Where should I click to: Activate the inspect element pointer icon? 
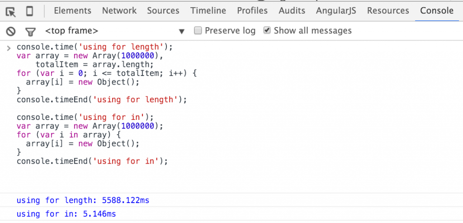click(x=11, y=11)
